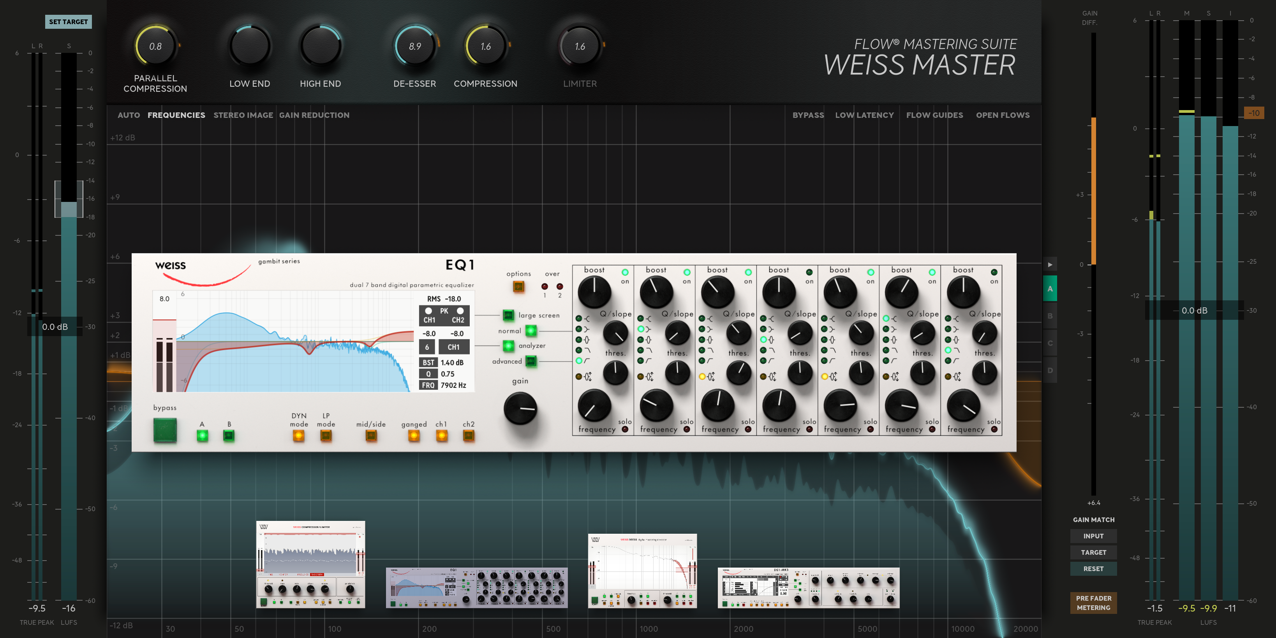
Task: Select low-pass shape on EQ band 2
Action: pos(640,350)
